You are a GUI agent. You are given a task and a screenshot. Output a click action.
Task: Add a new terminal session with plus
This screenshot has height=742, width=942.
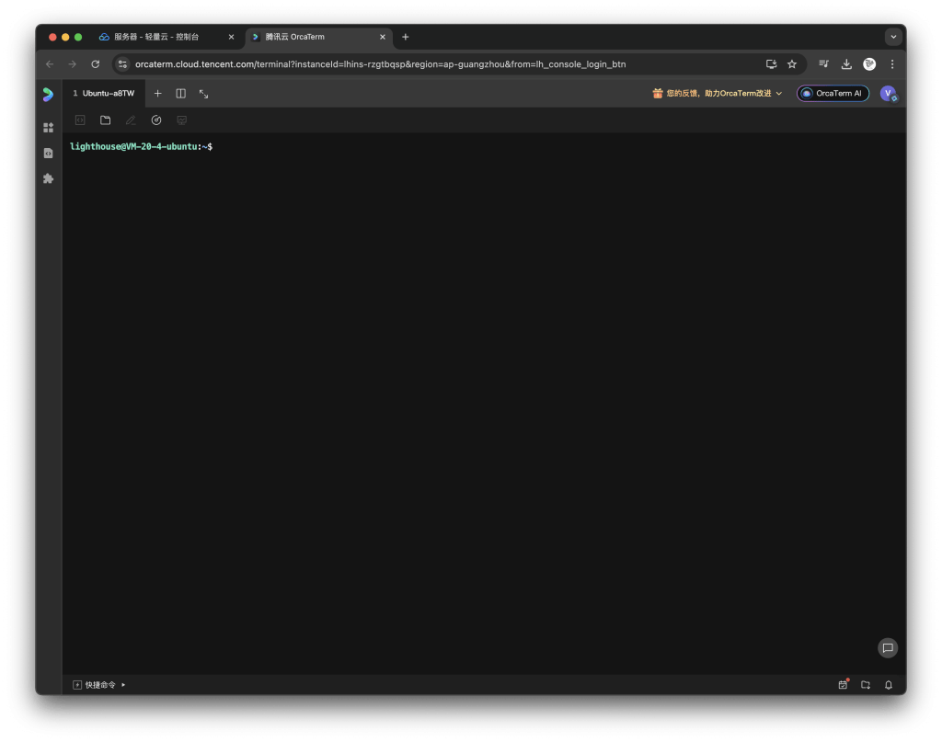pyautogui.click(x=157, y=94)
